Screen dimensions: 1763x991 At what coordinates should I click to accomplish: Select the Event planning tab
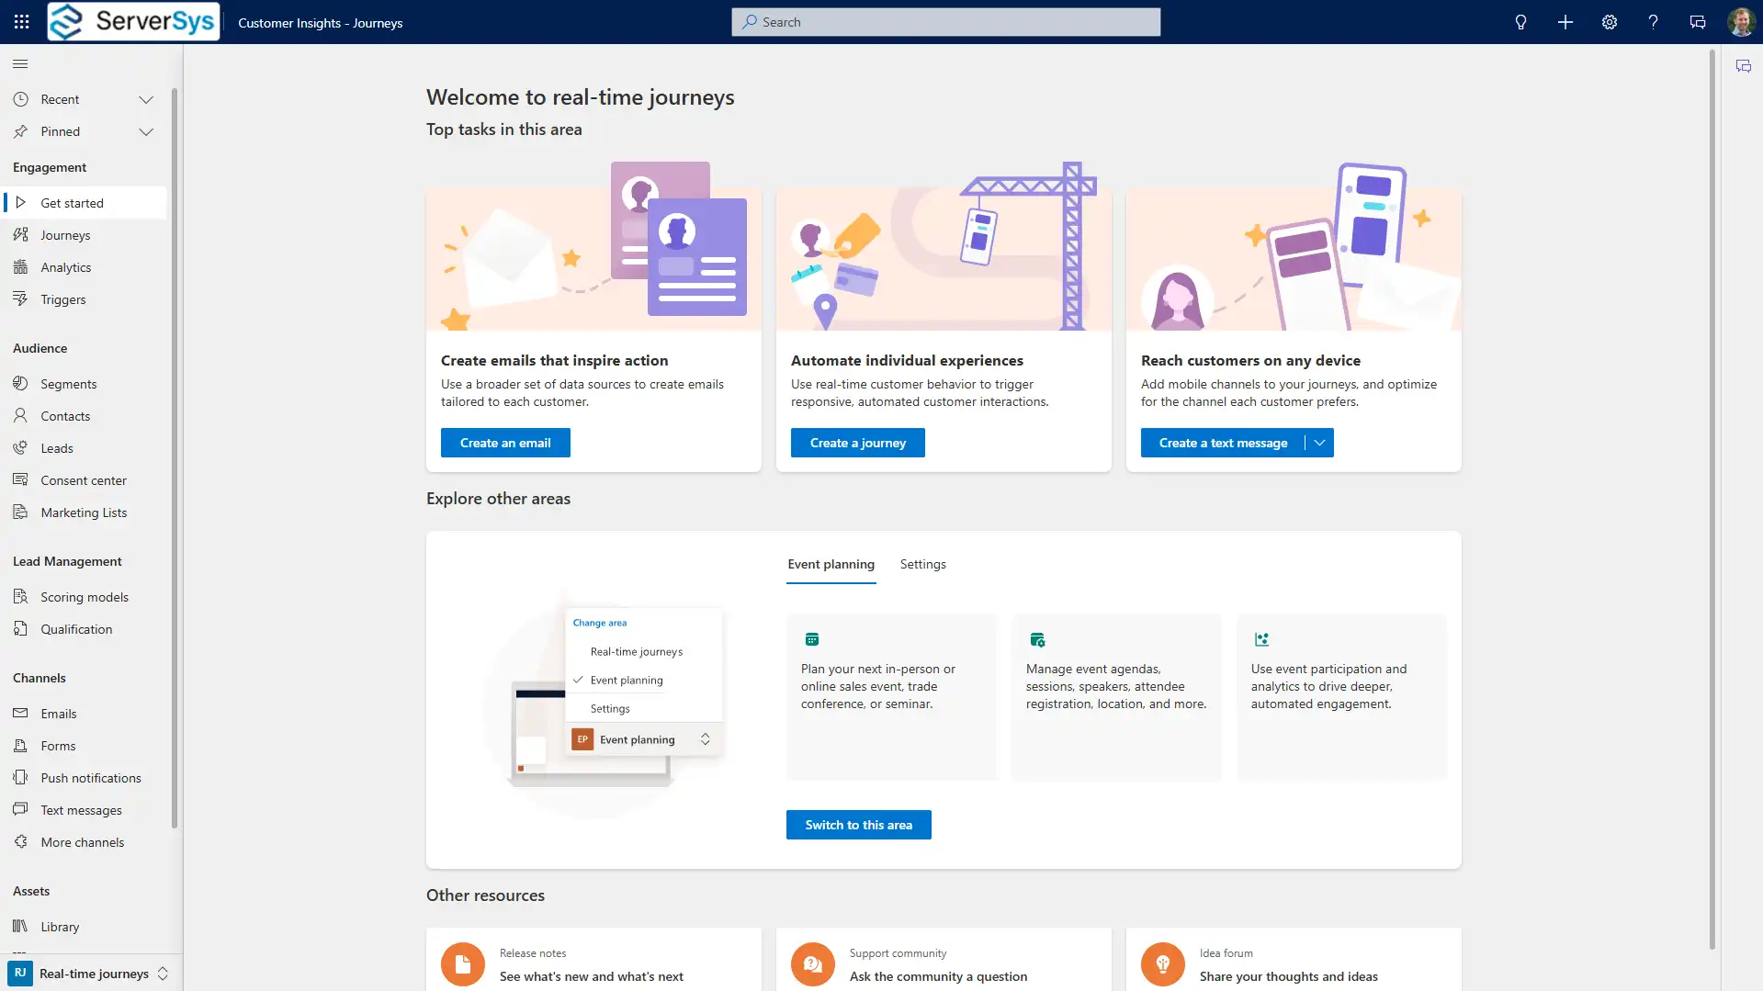coord(831,564)
